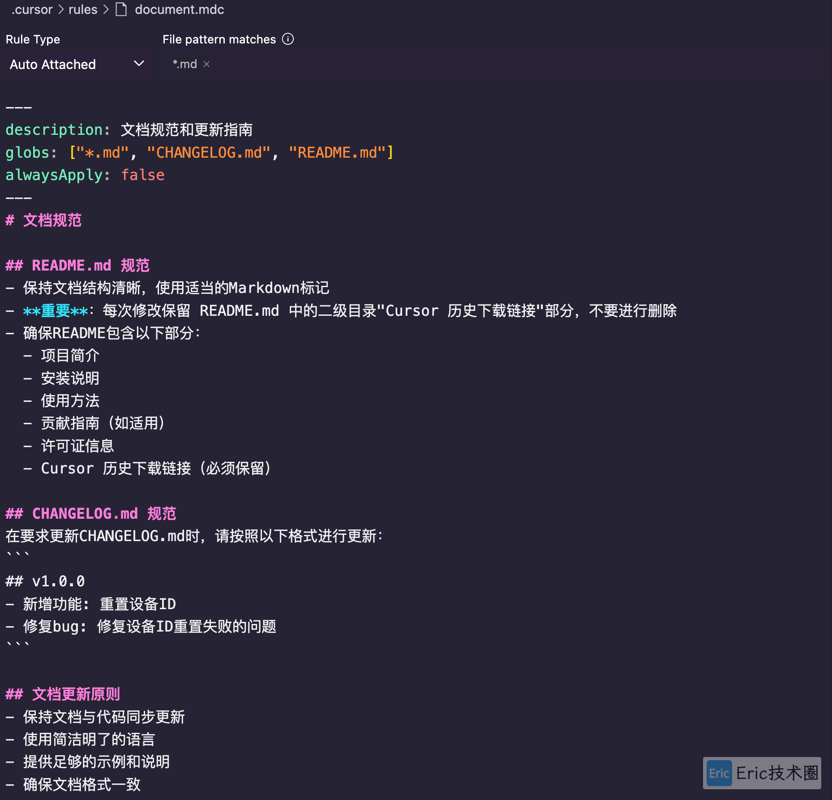Screen dimensions: 832x800
Task: Select the *.md tag in the pattern field
Action: (184, 64)
